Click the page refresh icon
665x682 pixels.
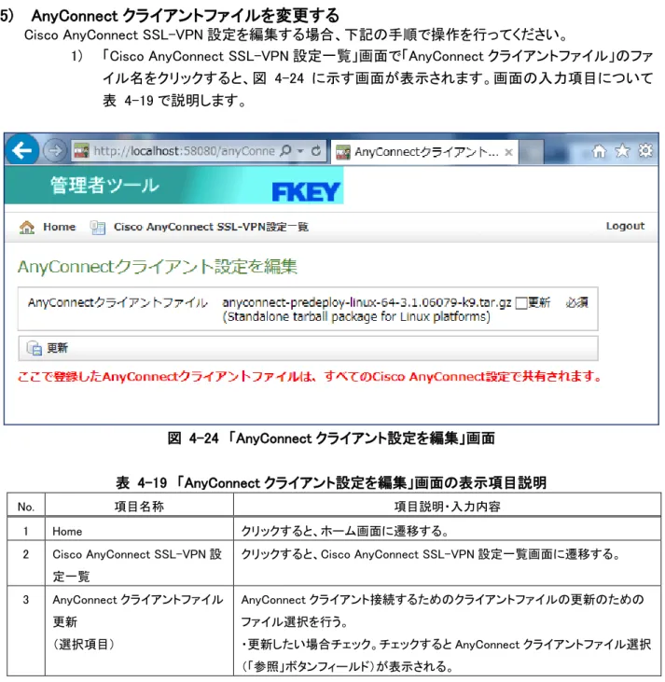pos(316,151)
